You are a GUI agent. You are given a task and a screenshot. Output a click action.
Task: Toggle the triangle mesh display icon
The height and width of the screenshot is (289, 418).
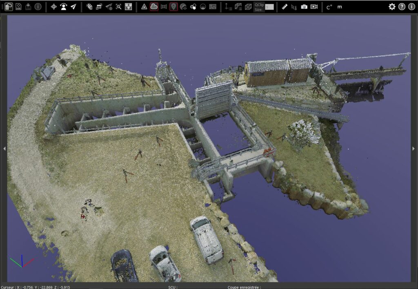tap(144, 7)
